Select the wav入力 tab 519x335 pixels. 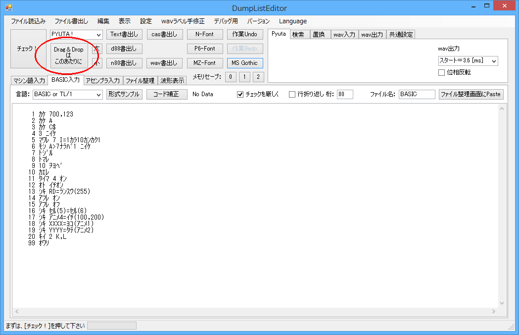coord(344,35)
